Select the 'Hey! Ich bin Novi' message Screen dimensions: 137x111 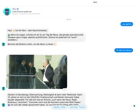(28, 30)
